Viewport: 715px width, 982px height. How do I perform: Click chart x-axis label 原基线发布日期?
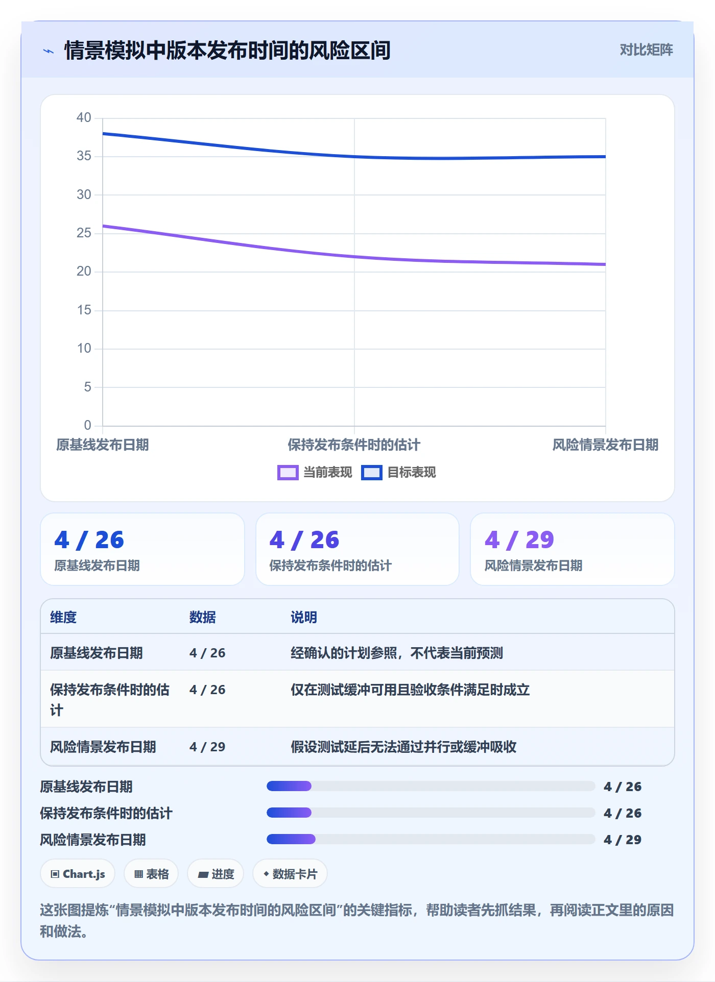103,445
